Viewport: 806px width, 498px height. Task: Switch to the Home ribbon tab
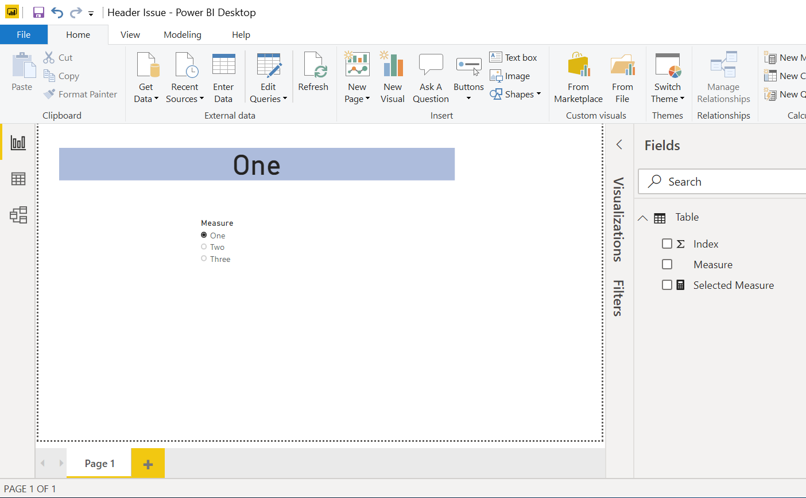point(78,35)
